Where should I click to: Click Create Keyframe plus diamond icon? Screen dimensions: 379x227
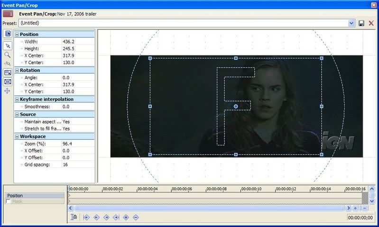coord(126,218)
